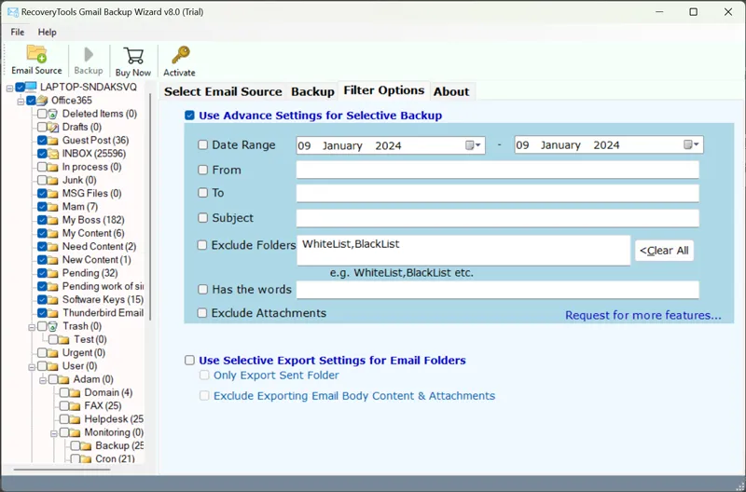Image resolution: width=746 pixels, height=492 pixels.
Task: Click the Activate key icon
Action: tap(179, 55)
